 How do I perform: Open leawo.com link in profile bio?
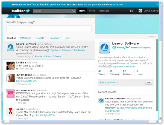(124, 66)
